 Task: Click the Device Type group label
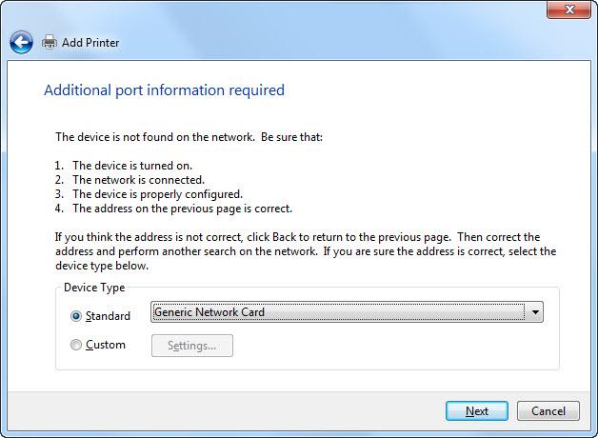94,287
